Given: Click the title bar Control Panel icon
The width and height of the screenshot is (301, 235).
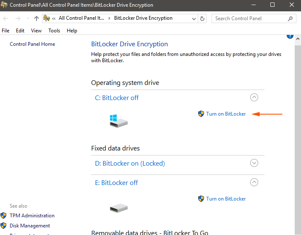Looking at the screenshot, I should (4, 5).
